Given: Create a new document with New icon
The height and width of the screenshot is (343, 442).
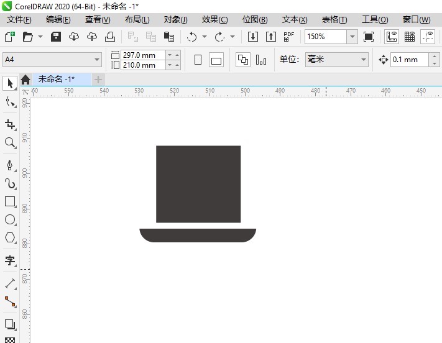Looking at the screenshot, I should click(x=9, y=37).
